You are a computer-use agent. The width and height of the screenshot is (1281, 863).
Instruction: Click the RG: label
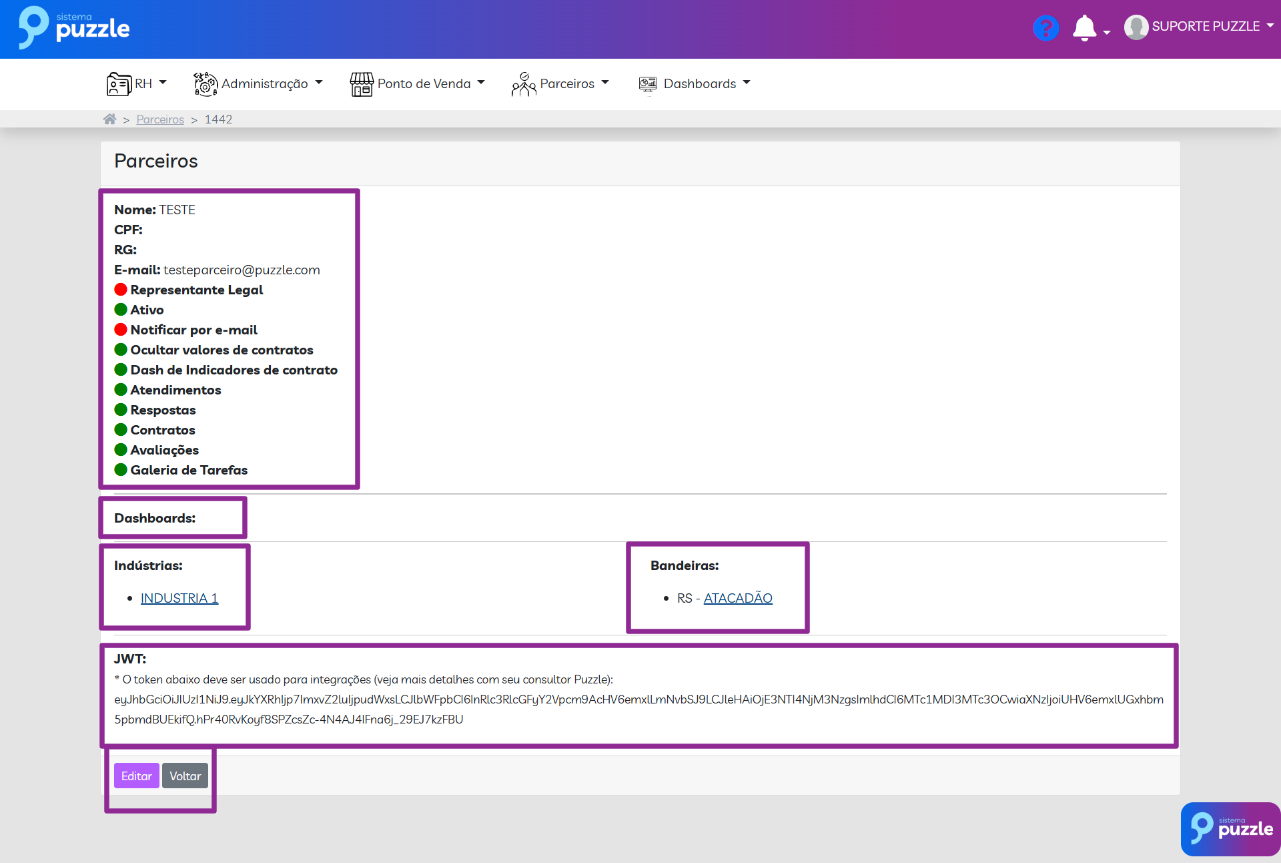125,250
